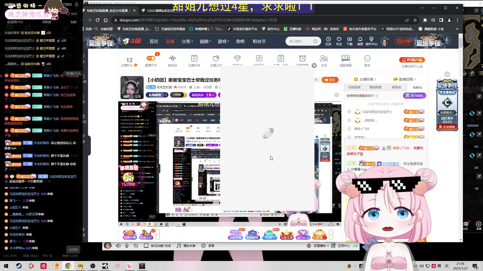
Task: Expand the left activity icons panel arrow
Action: [157, 234]
